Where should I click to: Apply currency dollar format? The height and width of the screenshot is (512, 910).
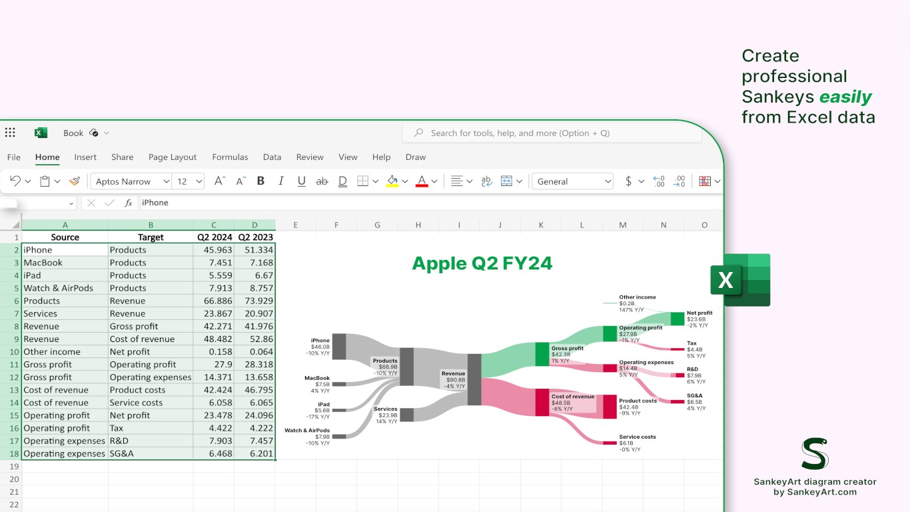point(628,181)
